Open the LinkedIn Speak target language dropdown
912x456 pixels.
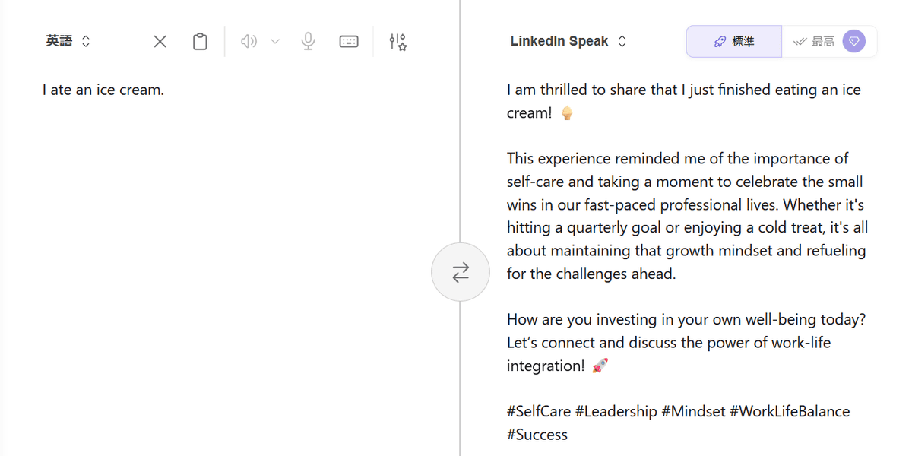click(x=559, y=42)
